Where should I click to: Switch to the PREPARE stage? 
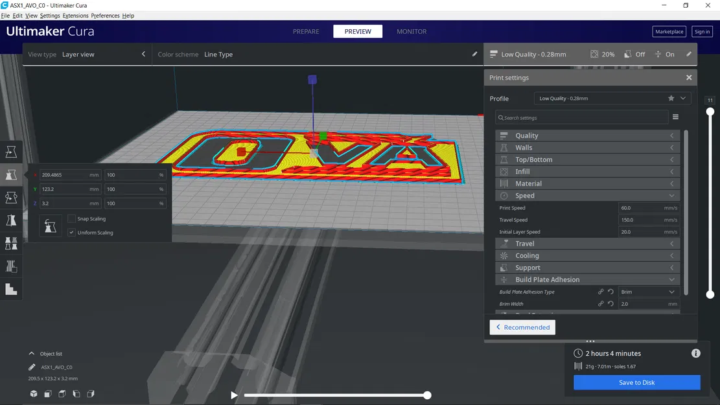[306, 31]
